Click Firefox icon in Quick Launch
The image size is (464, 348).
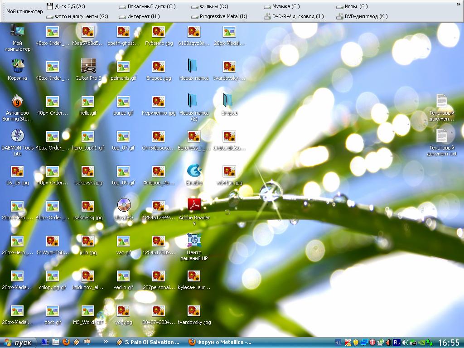click(66, 342)
